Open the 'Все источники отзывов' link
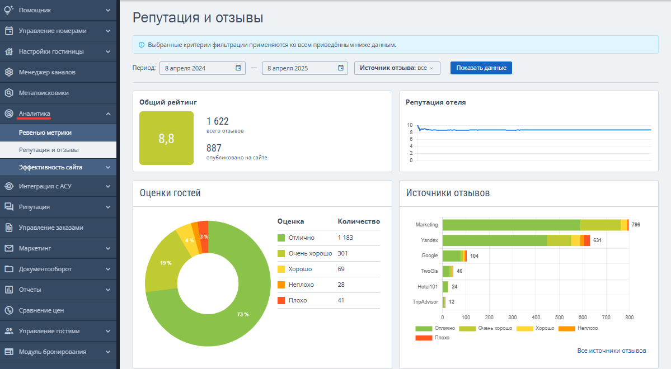 [611, 351]
